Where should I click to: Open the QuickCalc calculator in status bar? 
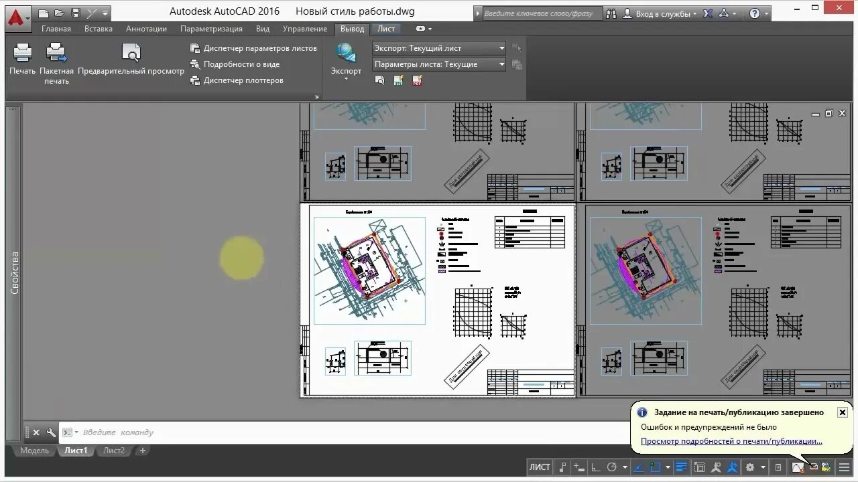pos(778,467)
